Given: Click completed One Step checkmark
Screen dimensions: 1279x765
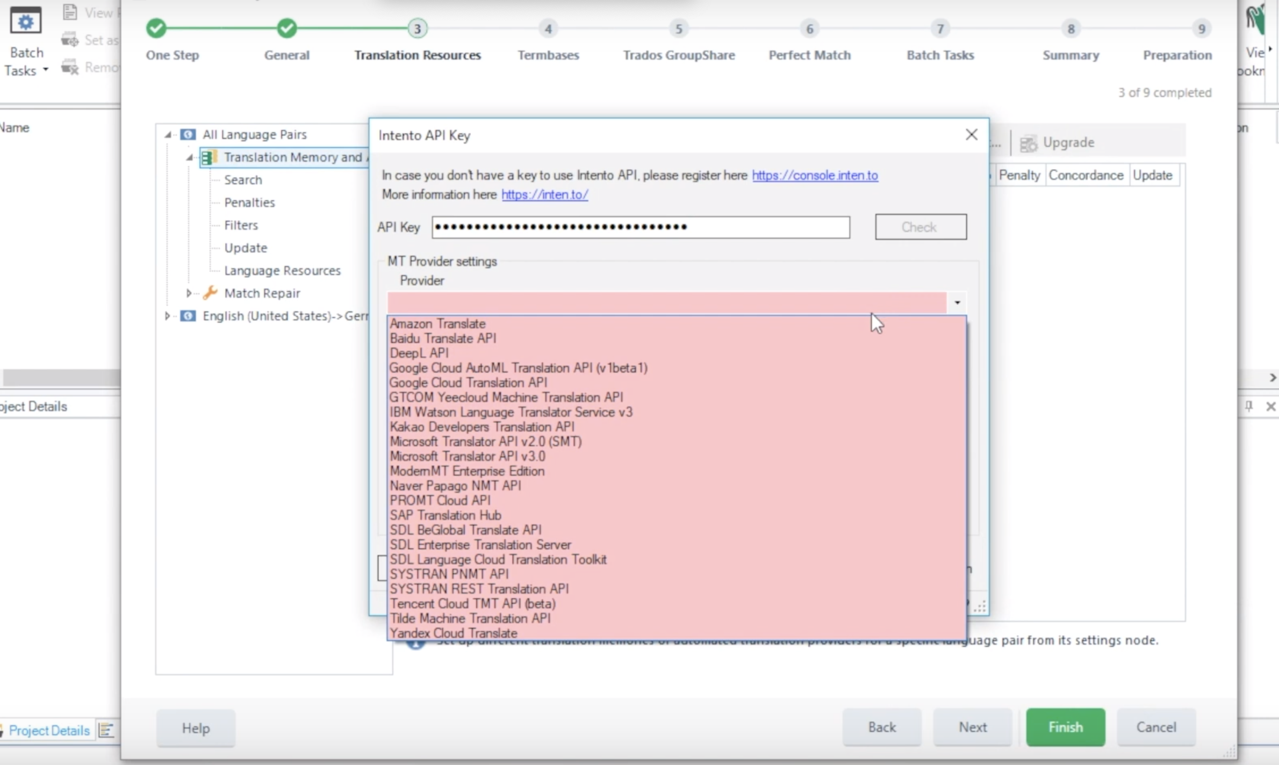Looking at the screenshot, I should [156, 28].
